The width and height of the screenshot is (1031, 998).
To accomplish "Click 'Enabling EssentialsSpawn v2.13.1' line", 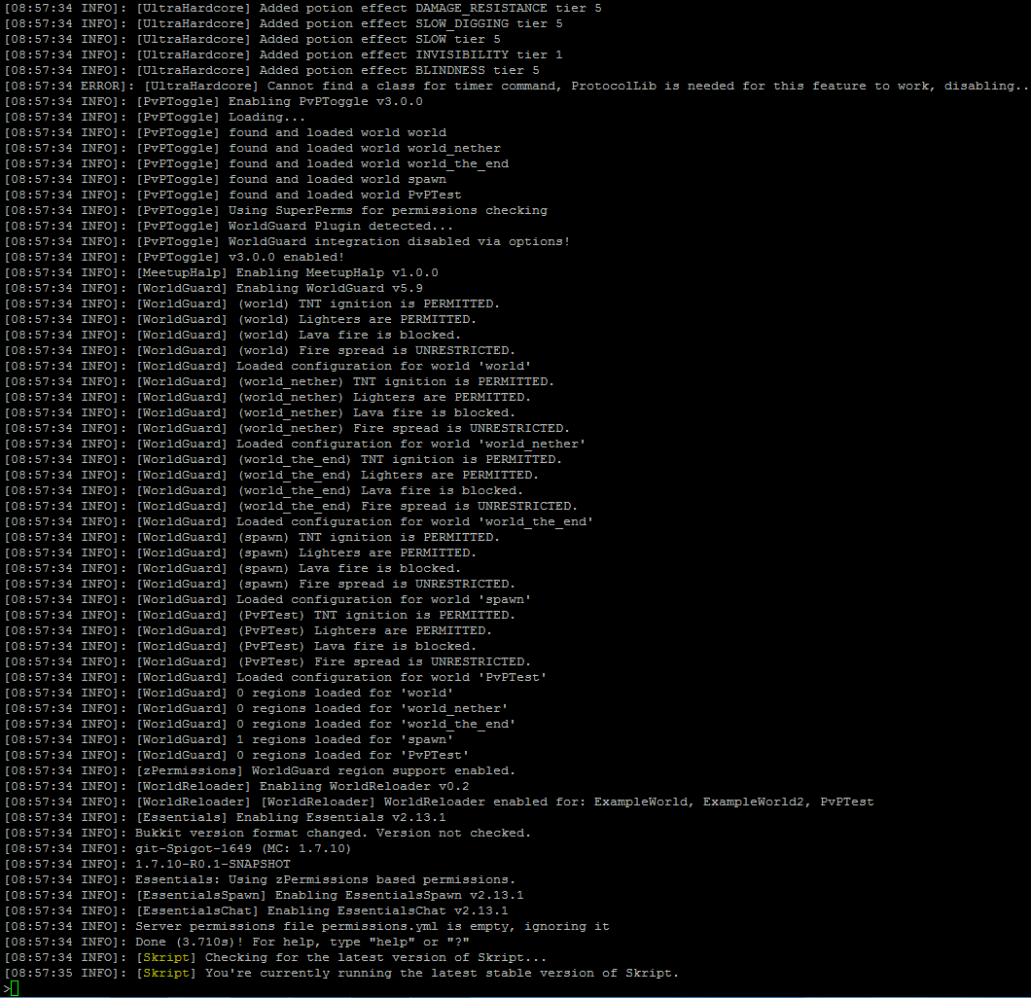I will coord(265,896).
